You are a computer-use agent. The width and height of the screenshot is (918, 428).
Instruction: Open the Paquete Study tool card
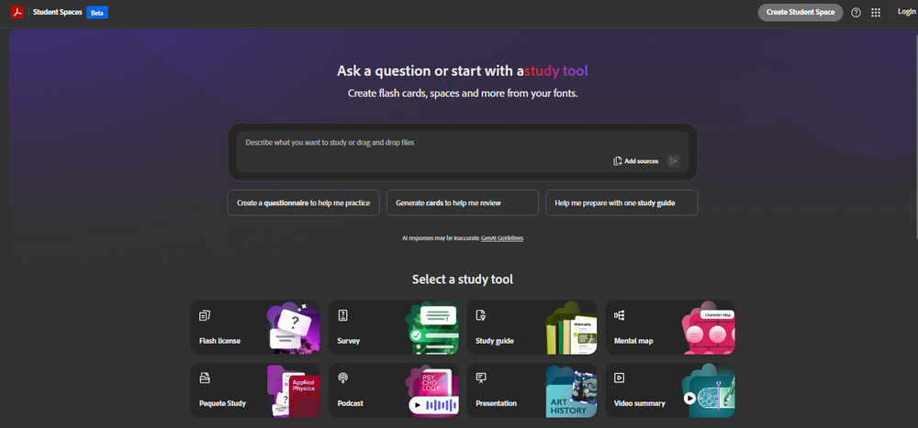tap(255, 390)
